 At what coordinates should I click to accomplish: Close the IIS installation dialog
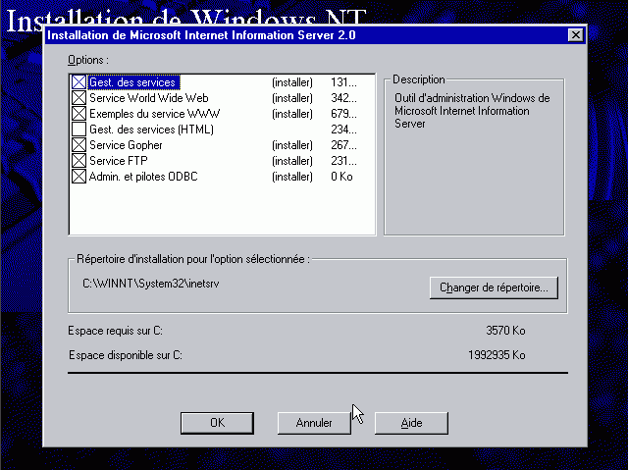pyautogui.click(x=576, y=35)
